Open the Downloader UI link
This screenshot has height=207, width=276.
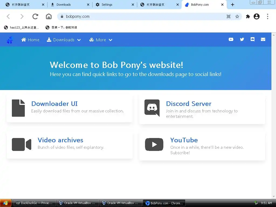pyautogui.click(x=54, y=104)
